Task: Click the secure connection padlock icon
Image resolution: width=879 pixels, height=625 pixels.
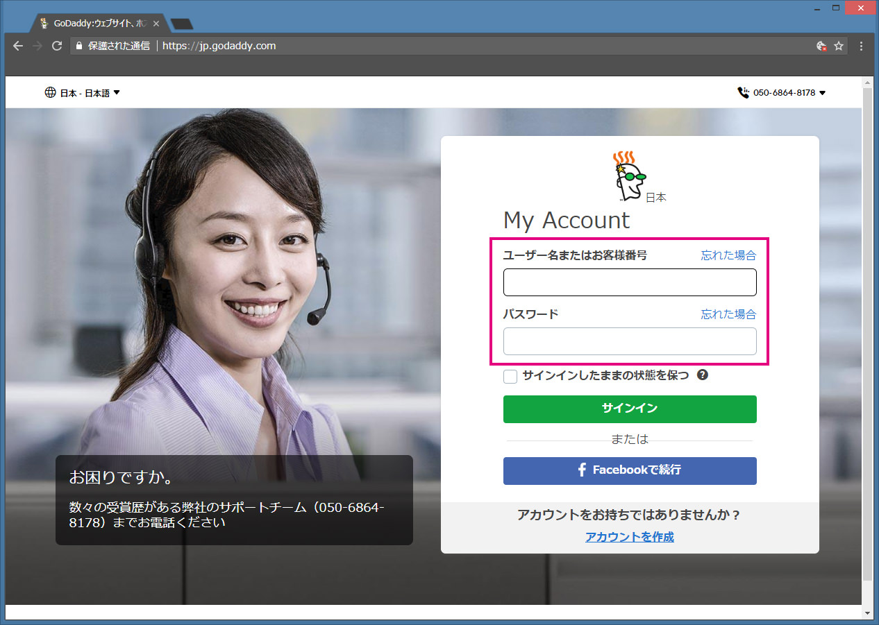Action: (79, 46)
